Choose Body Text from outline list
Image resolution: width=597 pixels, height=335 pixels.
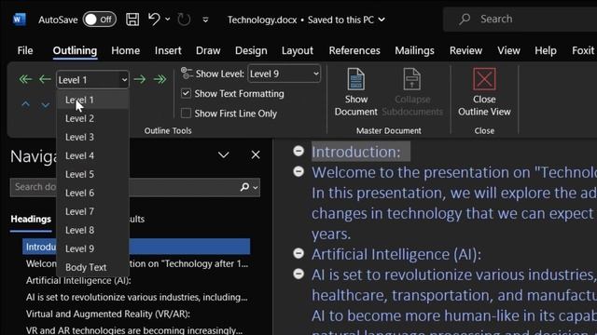pyautogui.click(x=92, y=267)
